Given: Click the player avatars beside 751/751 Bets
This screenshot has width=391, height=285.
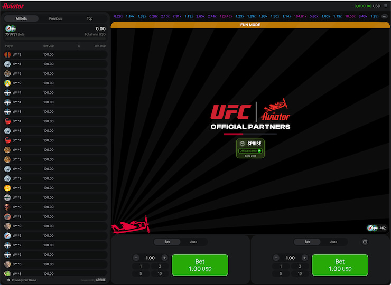Looking at the screenshot, I should coord(11,28).
